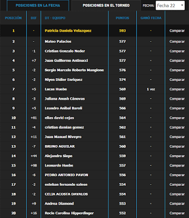Open Sergio Marcelo Roberto Mangione entry
Screen dimensions: 189x218
(x=74, y=70)
